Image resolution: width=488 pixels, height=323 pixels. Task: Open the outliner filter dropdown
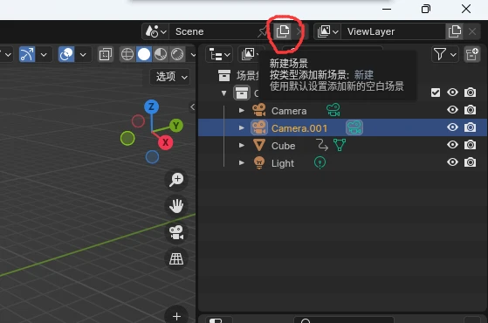(x=445, y=54)
